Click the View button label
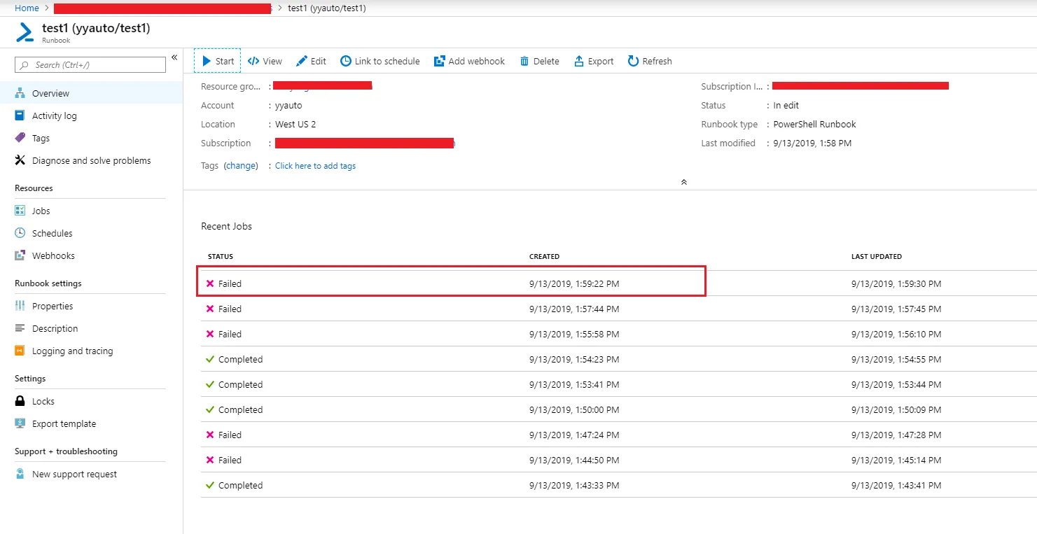This screenshot has height=534, width=1037. point(272,61)
